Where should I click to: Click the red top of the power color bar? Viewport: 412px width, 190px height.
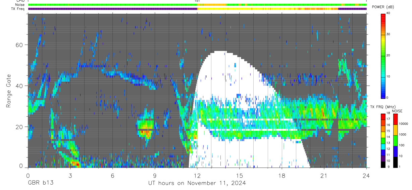383,17
